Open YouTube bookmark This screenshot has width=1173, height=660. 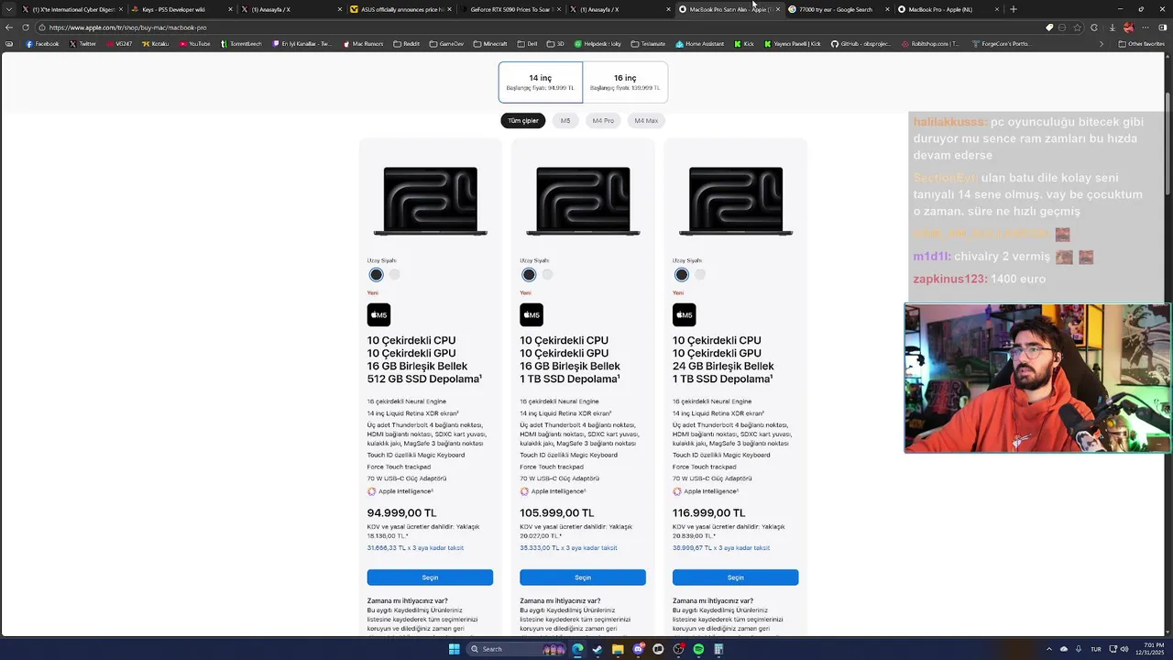click(x=195, y=44)
